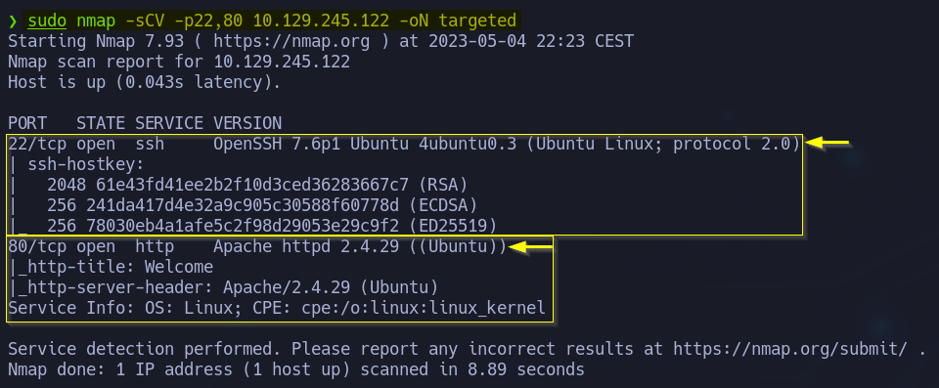Viewport: 939px width, 388px height.
Task: Select the RSA hostkey fingerprint line
Action: tap(257, 185)
